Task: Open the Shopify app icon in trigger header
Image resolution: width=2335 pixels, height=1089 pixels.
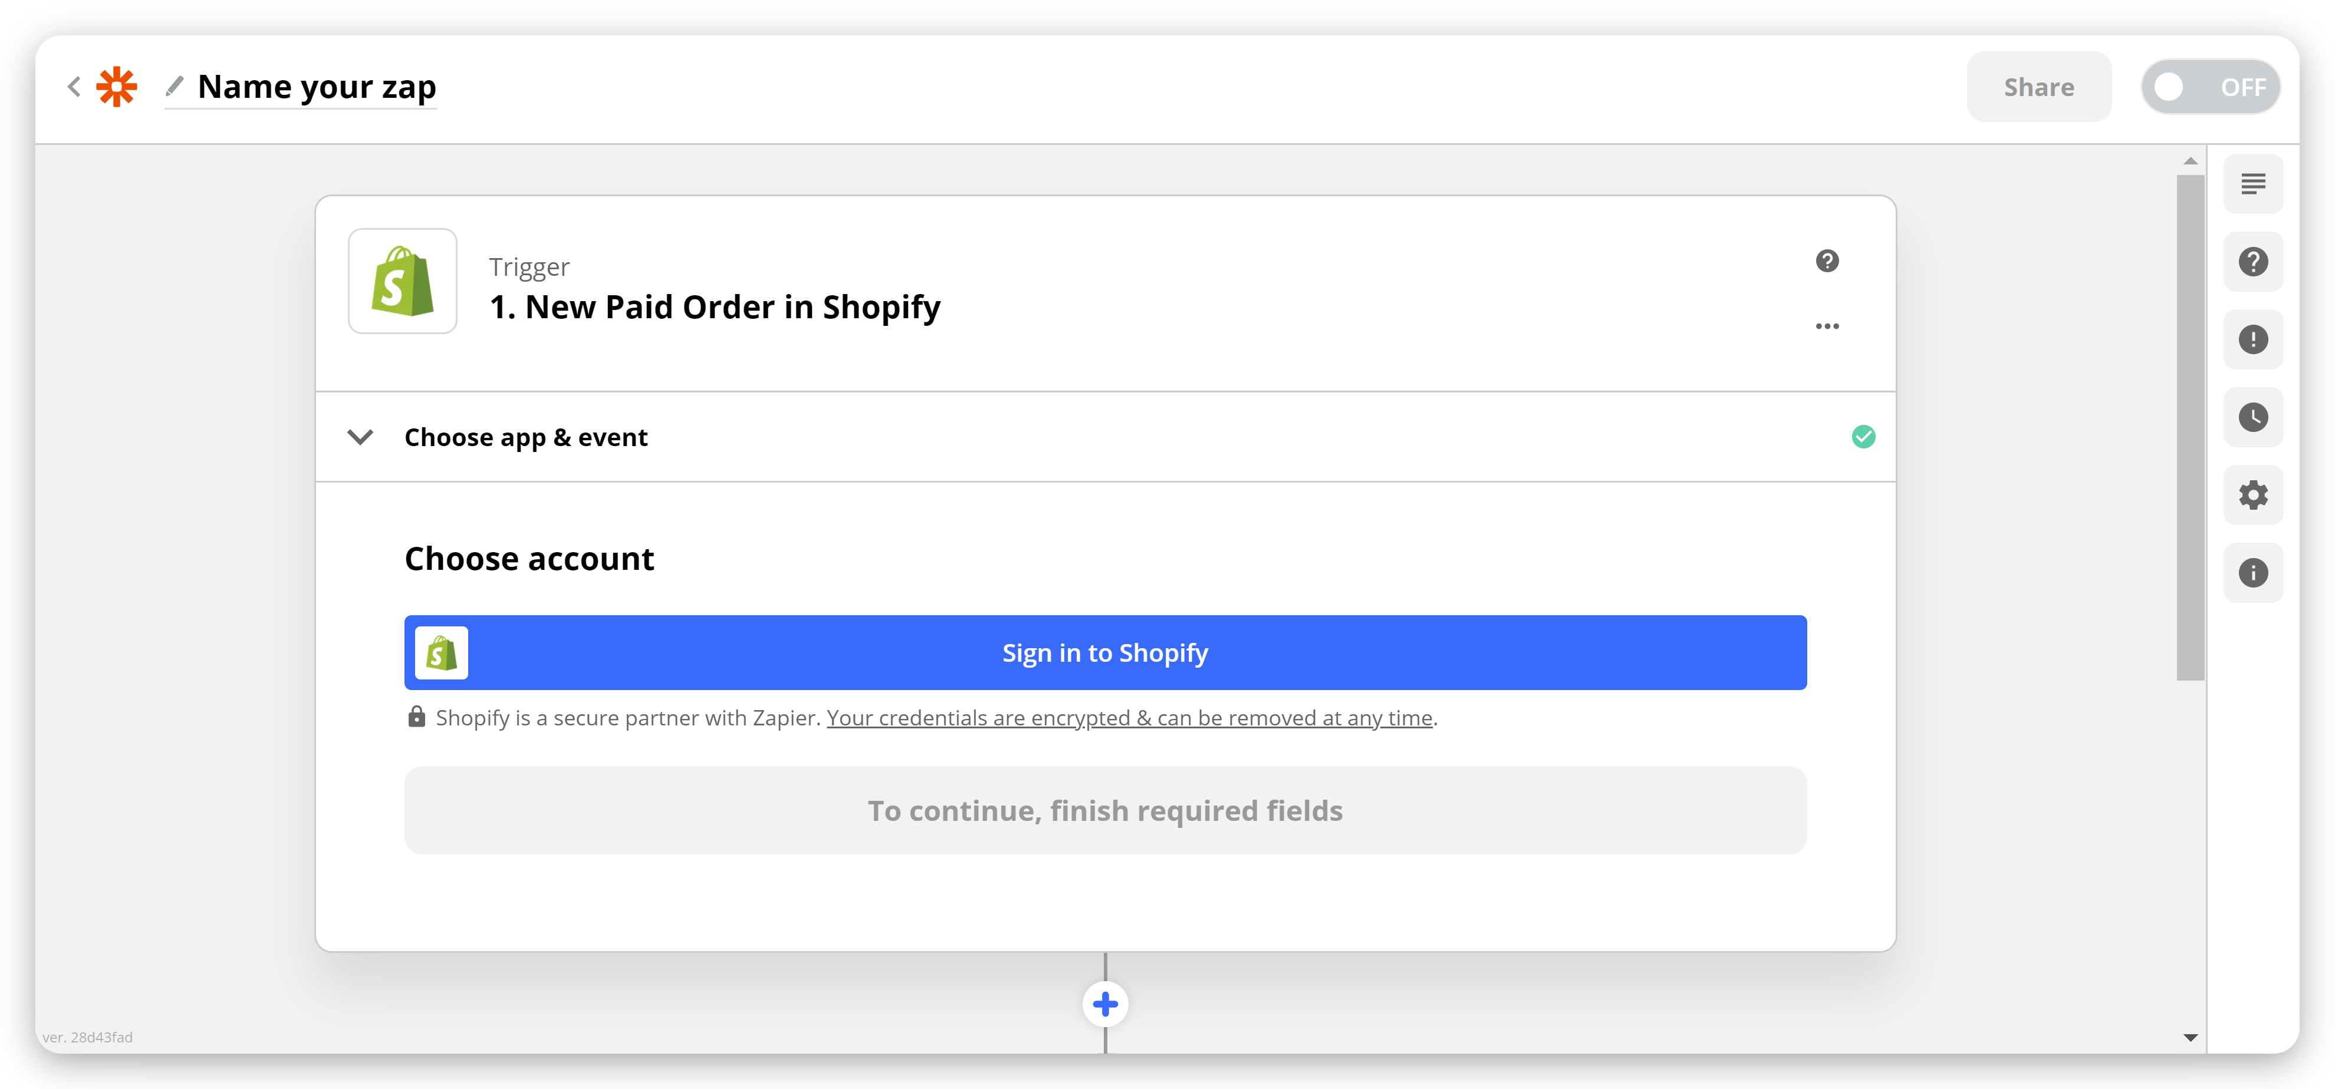Action: [403, 281]
